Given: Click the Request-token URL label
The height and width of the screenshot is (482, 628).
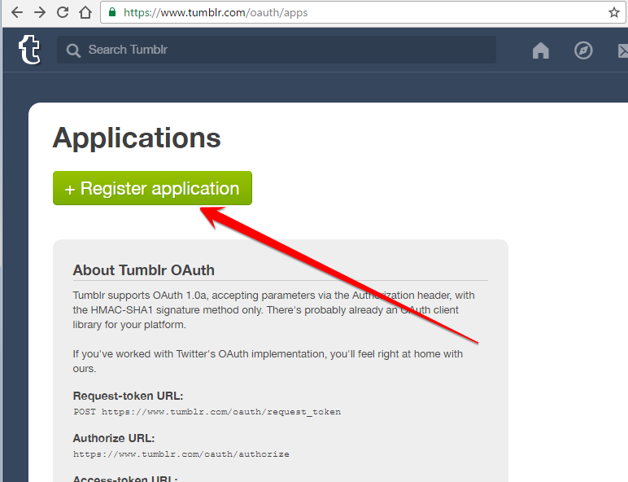Looking at the screenshot, I should pos(128,396).
